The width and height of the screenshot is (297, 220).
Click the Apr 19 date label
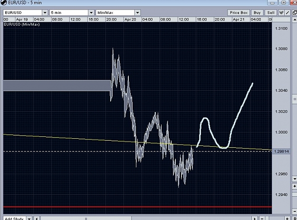[22, 19]
